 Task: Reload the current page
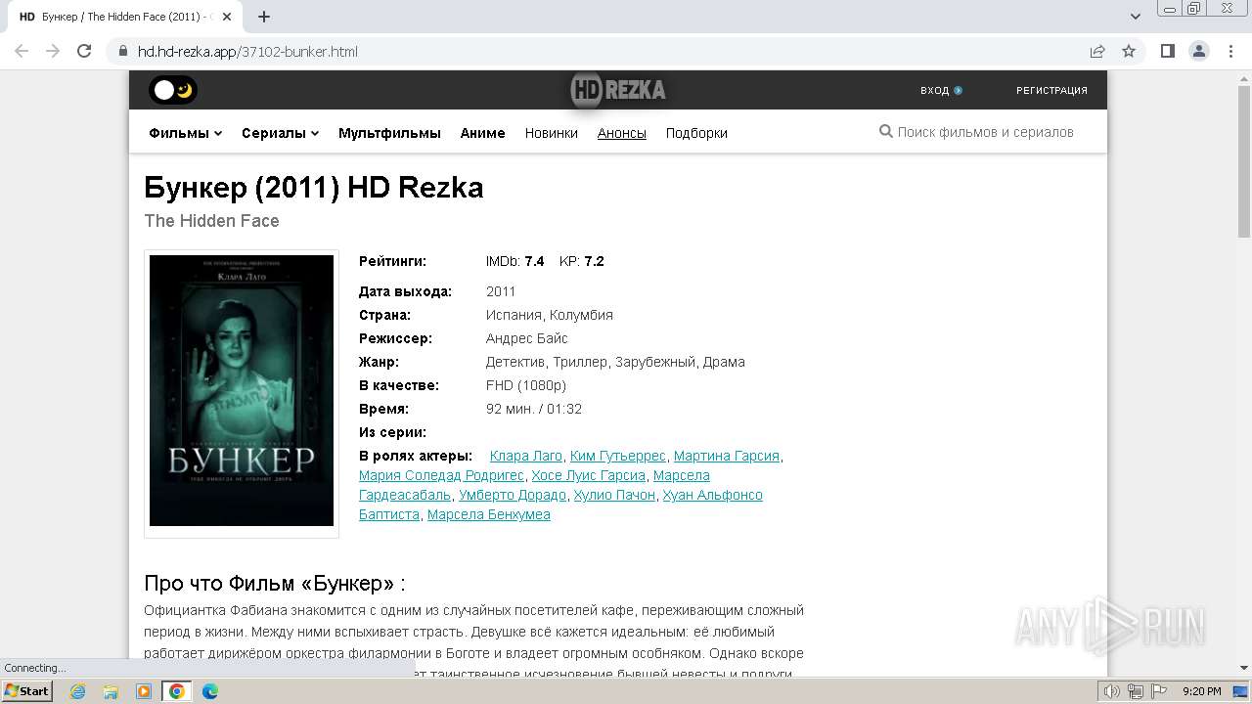[84, 51]
